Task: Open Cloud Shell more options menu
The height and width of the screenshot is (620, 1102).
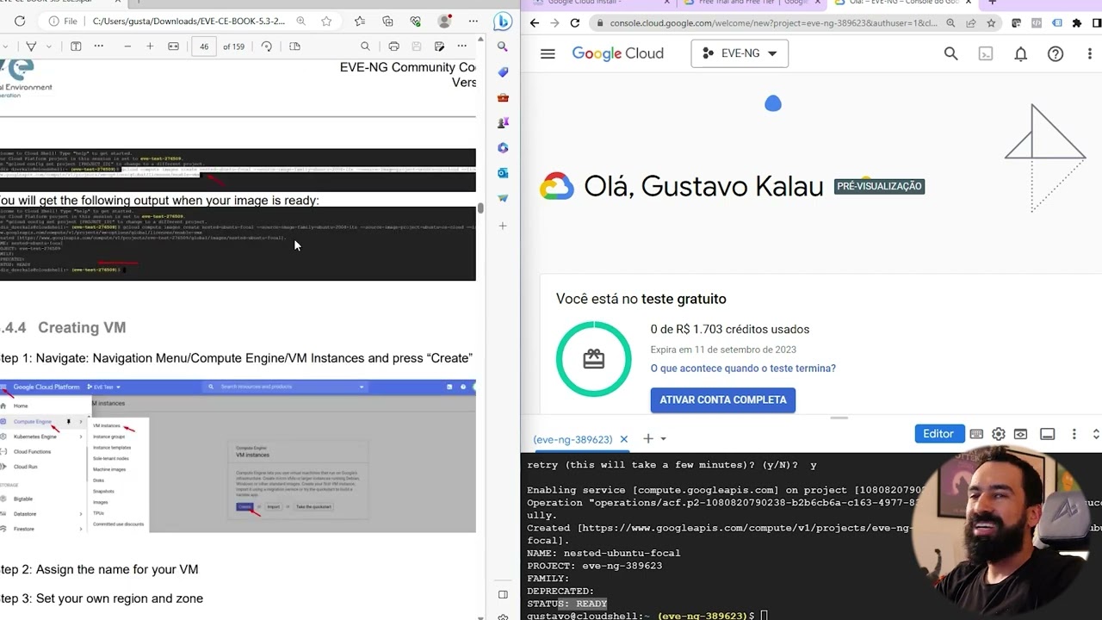Action: click(x=1074, y=434)
